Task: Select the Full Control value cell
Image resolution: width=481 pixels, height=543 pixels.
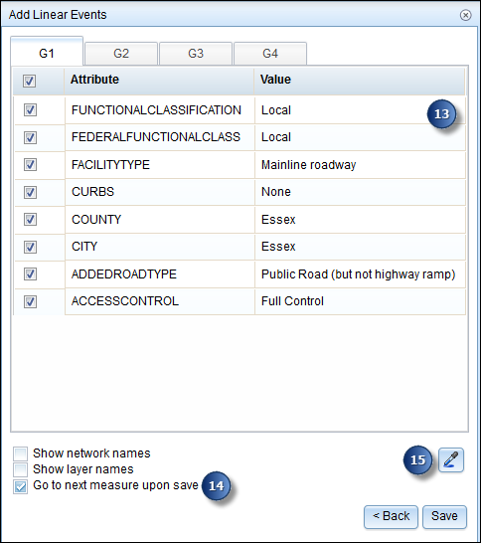Action: (x=360, y=301)
